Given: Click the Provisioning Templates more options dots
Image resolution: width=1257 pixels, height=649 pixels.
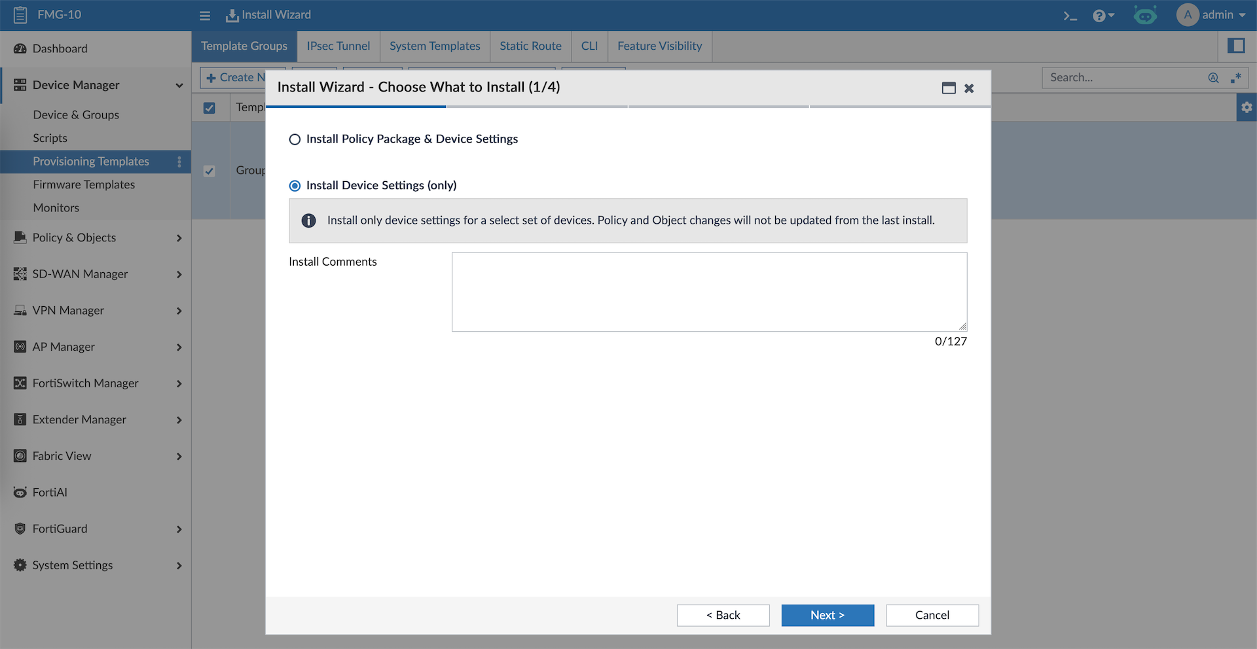Looking at the screenshot, I should [179, 162].
